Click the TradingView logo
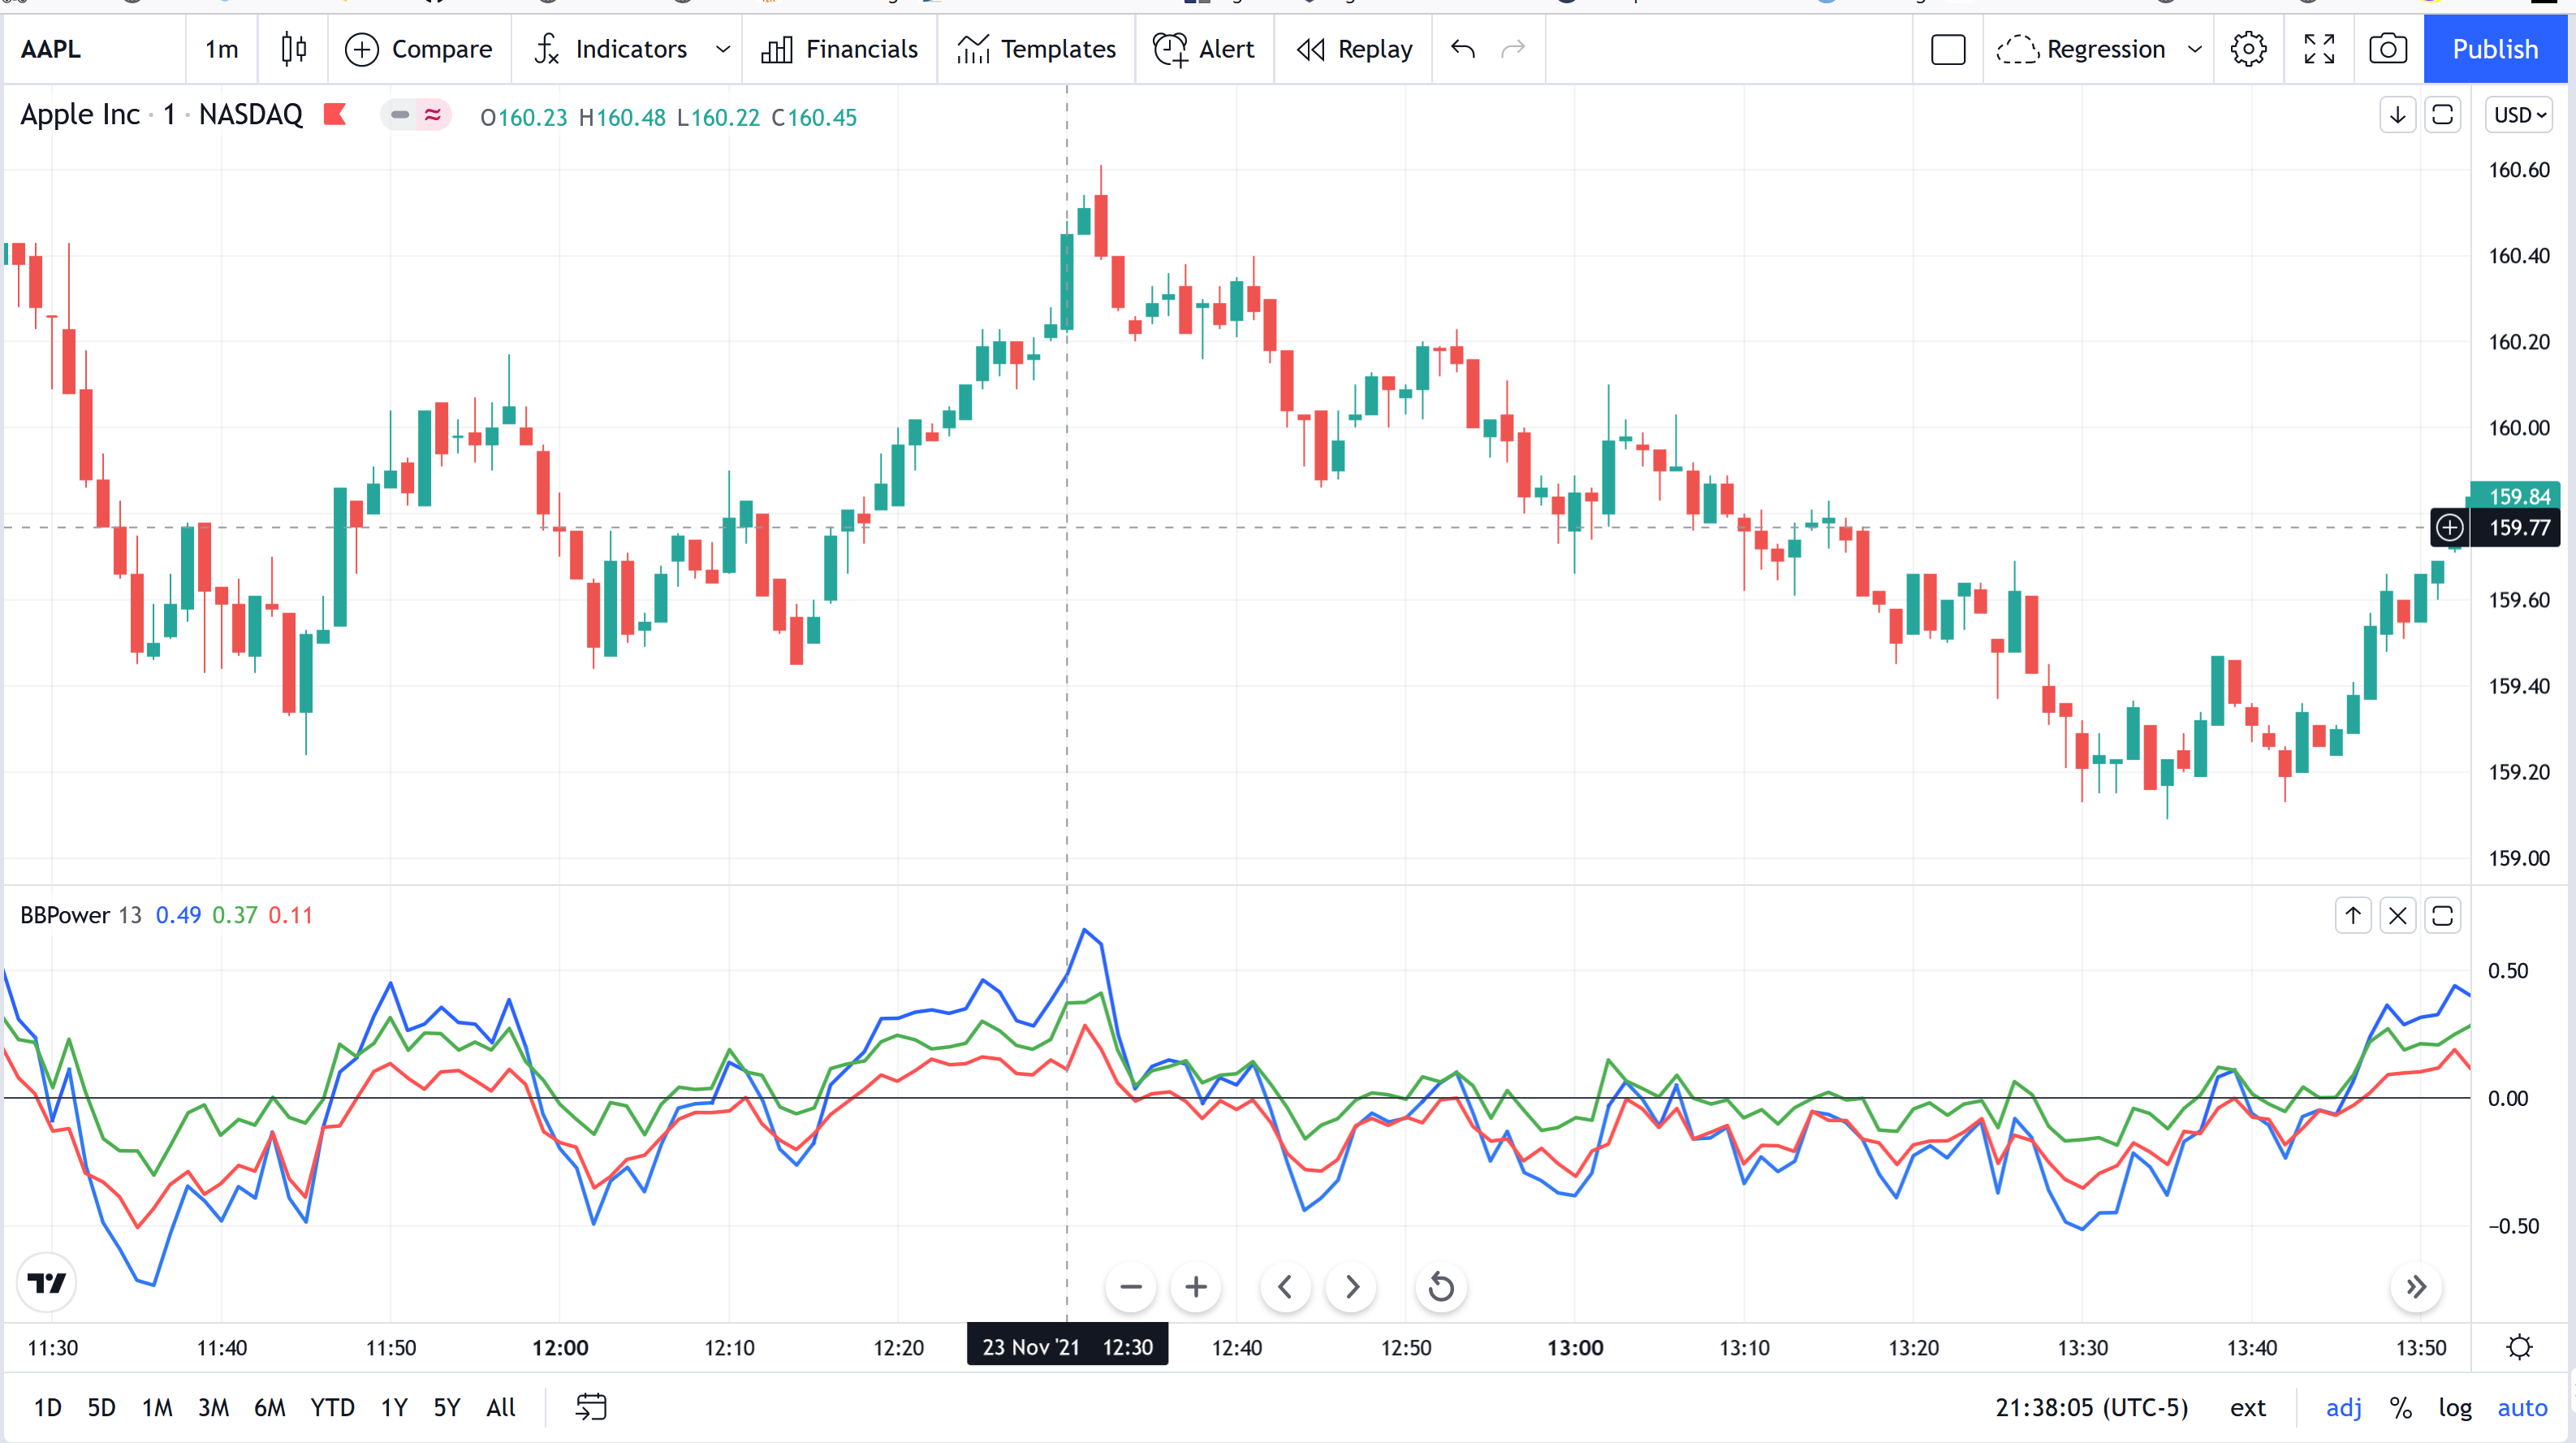The width and height of the screenshot is (2576, 1443). [46, 1282]
